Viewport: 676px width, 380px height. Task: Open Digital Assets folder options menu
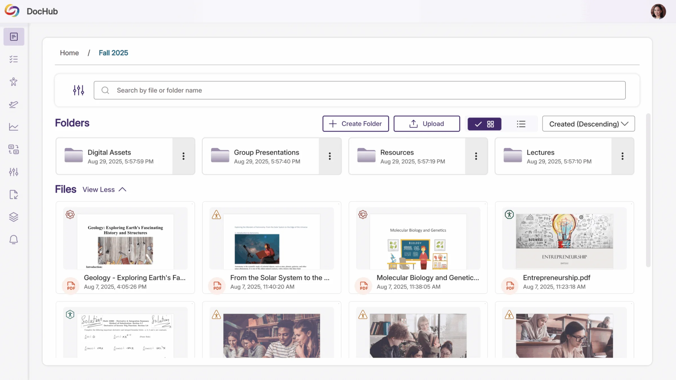(183, 156)
